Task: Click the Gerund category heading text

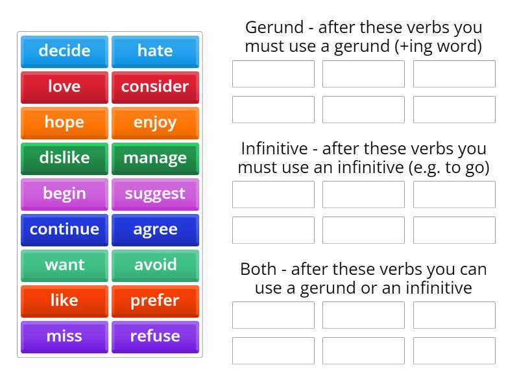Action: (363, 37)
